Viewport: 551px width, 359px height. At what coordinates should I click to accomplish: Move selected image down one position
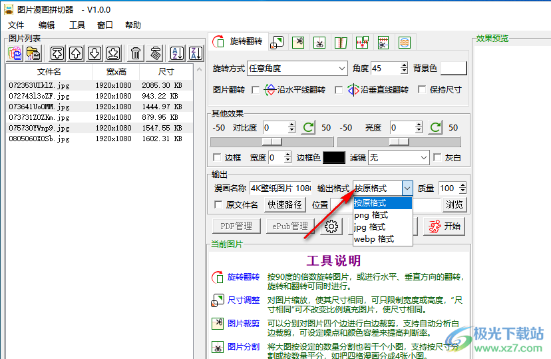pyautogui.click(x=94, y=53)
